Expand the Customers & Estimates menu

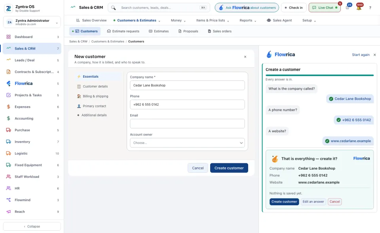coord(137,20)
